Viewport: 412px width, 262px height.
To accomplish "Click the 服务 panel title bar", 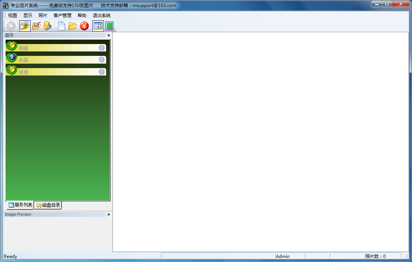I will tap(55, 35).
